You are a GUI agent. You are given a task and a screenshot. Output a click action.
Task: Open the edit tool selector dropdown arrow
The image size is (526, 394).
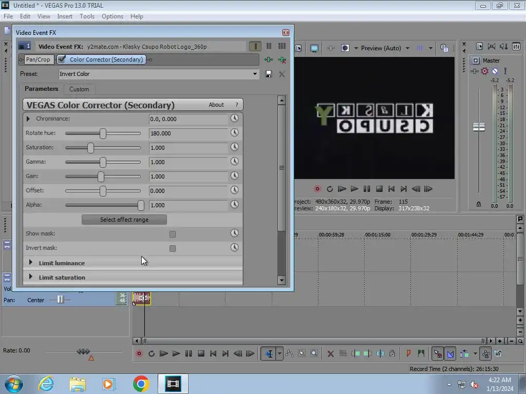point(280,353)
